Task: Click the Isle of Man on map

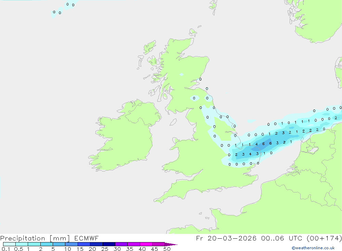Action: pos(173,122)
